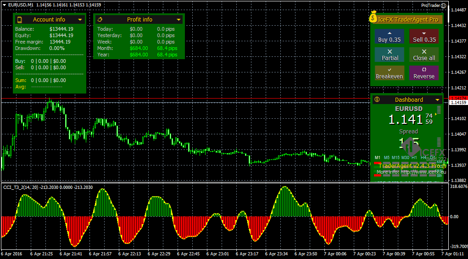Image resolution: width=468 pixels, height=259 pixels.
Task: Click the Reverse button
Action: [x=424, y=73]
